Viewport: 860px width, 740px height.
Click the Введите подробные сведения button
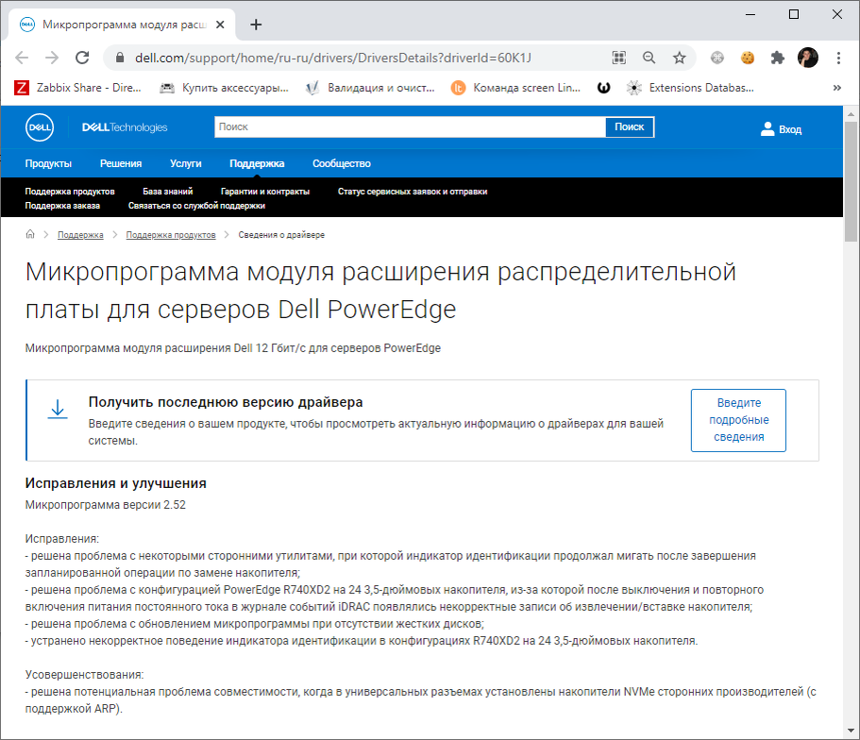(738, 420)
